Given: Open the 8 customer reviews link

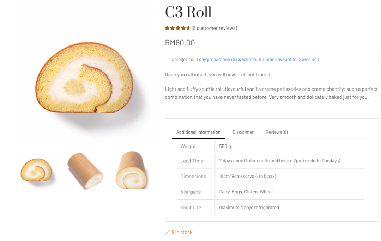Looking at the screenshot, I should coord(214,28).
